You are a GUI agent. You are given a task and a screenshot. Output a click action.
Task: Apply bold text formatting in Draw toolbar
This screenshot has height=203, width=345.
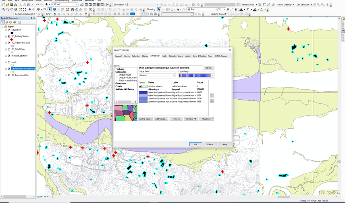[228, 9]
